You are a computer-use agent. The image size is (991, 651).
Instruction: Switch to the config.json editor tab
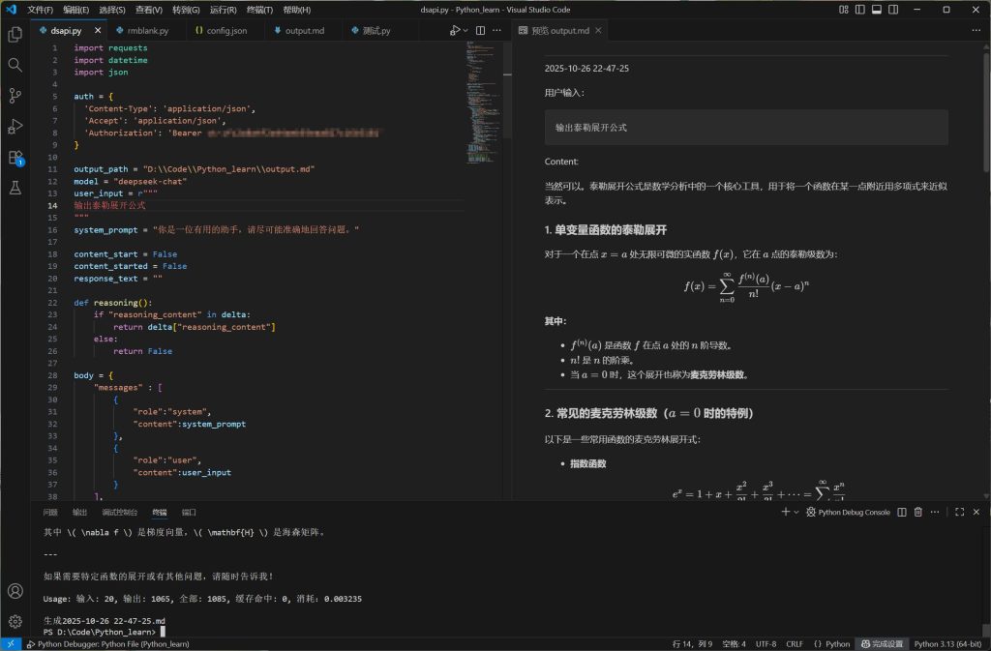point(221,31)
